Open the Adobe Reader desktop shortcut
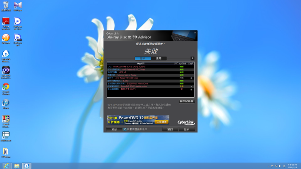301x169 pixels. 6,23
